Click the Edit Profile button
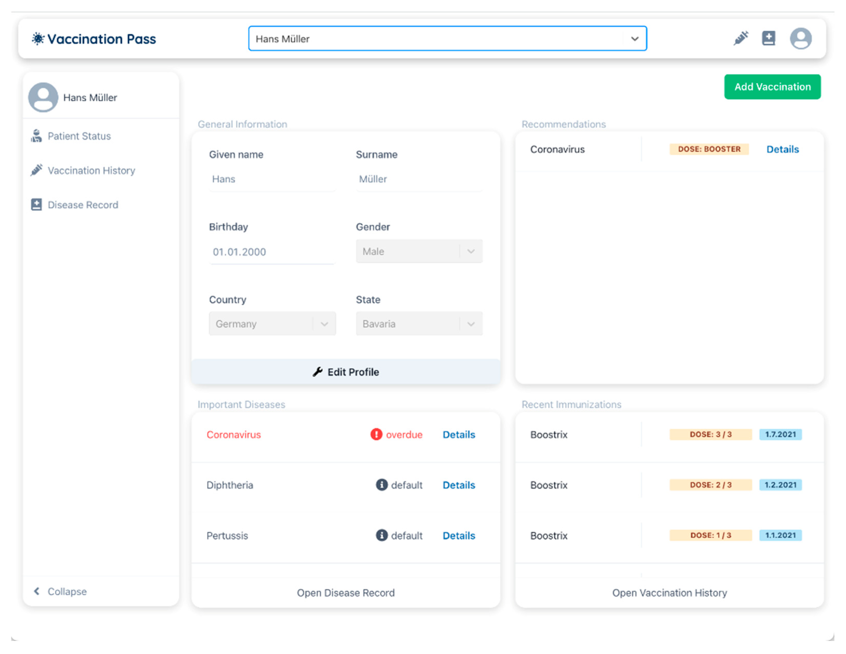Image resolution: width=846 pixels, height=654 pixels. click(346, 372)
